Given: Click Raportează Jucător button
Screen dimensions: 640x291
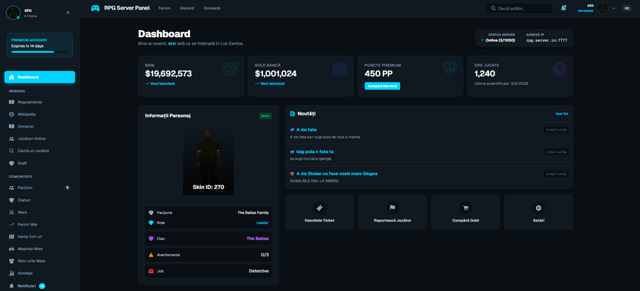Looking at the screenshot, I should pyautogui.click(x=393, y=212).
